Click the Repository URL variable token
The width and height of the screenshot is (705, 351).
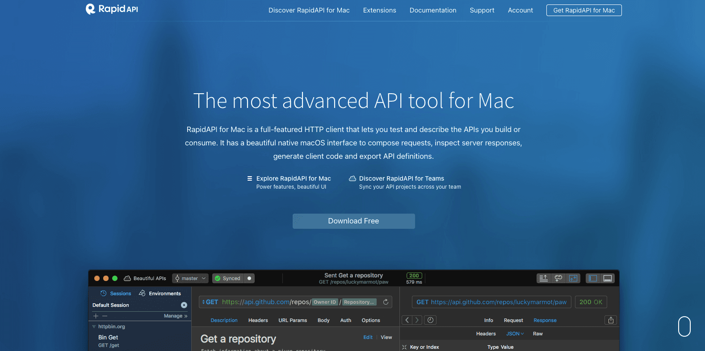(x=359, y=302)
